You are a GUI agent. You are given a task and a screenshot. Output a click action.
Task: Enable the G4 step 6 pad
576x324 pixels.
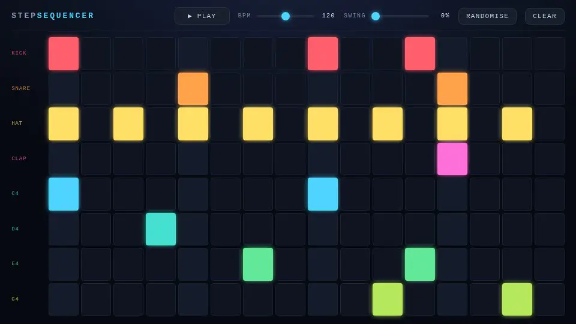226,299
